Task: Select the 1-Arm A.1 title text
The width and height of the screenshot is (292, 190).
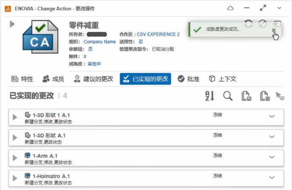Action: (45, 156)
